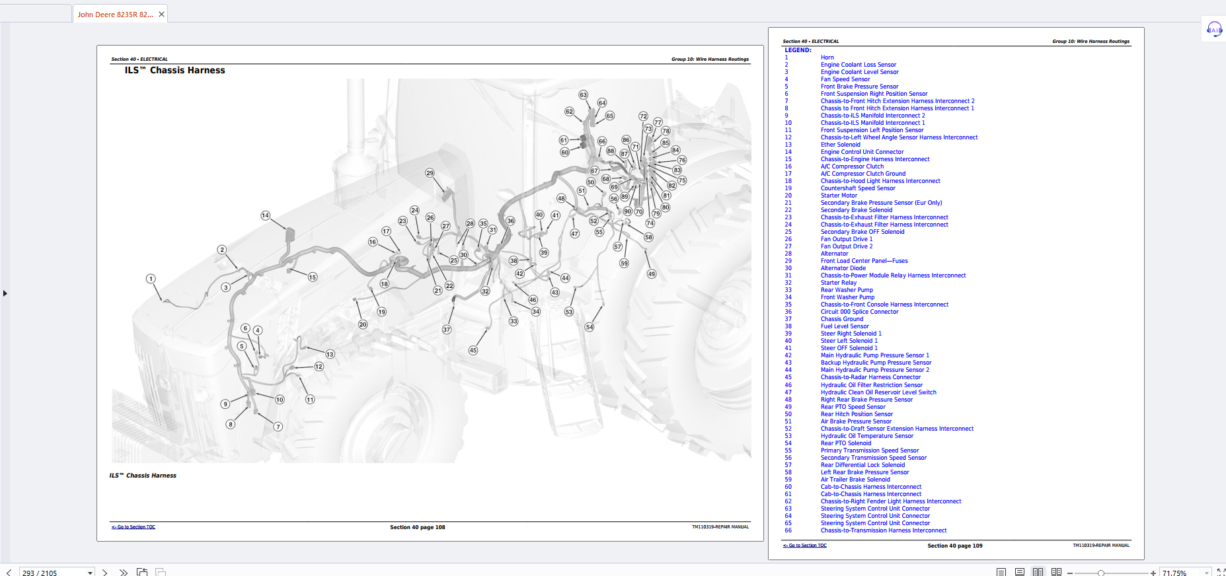
Task: Zoom out with minus button
Action: tap(1069, 573)
